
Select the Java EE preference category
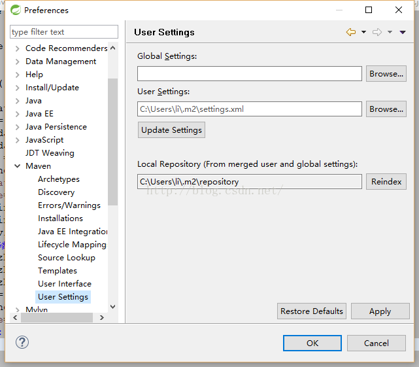(39, 114)
